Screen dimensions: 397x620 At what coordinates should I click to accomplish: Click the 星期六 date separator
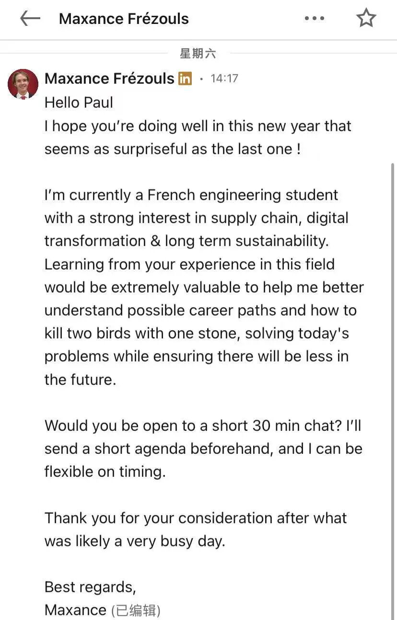[x=198, y=54]
